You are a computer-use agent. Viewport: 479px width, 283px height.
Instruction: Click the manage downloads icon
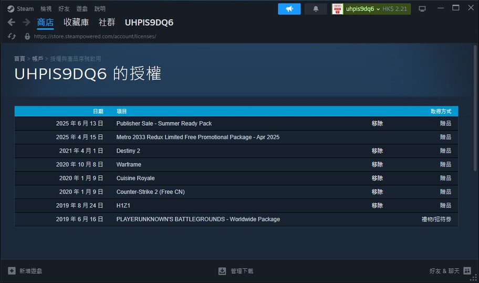[x=222, y=271]
